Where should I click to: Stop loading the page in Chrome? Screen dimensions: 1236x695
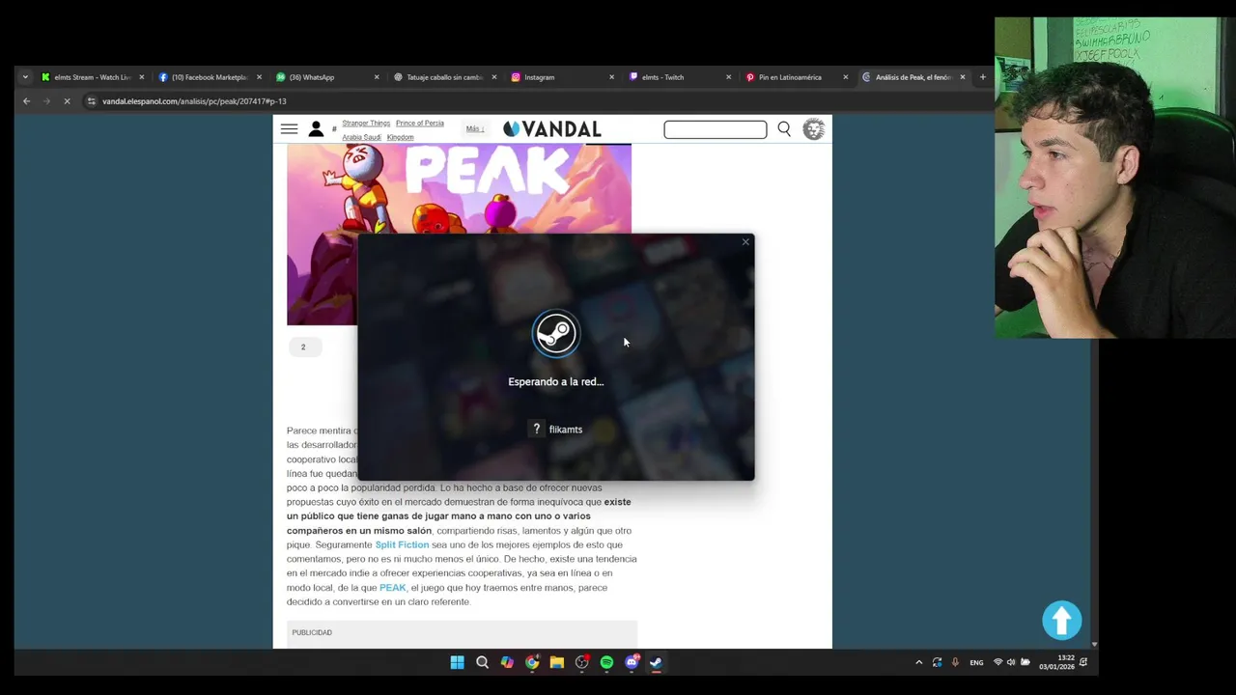(x=67, y=101)
